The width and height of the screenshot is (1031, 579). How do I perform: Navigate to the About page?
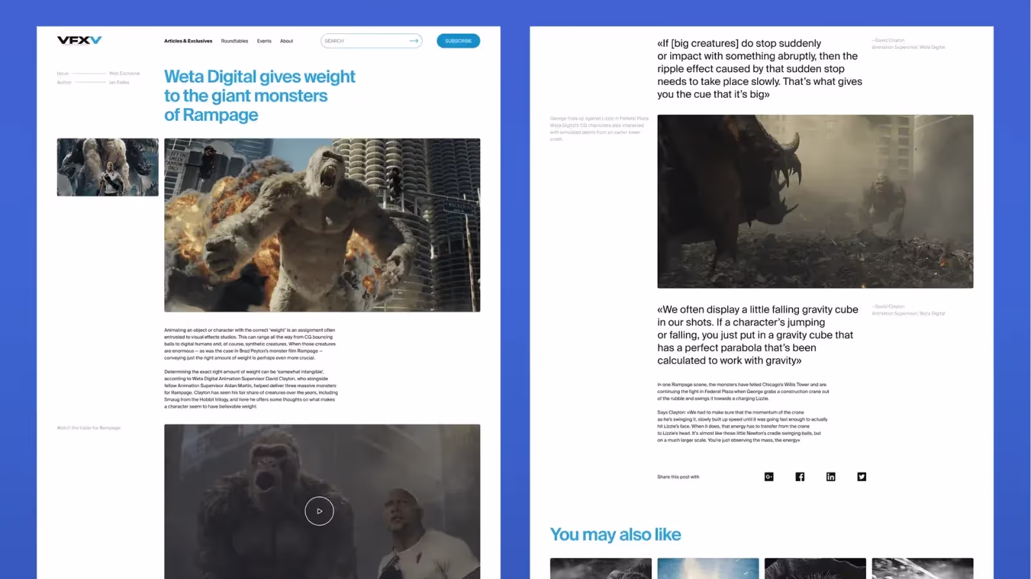click(x=287, y=41)
